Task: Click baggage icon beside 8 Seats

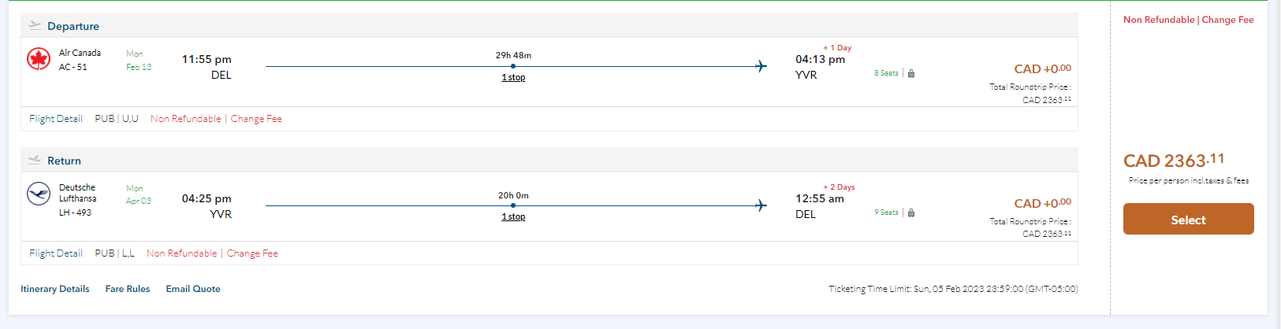Action: (911, 73)
